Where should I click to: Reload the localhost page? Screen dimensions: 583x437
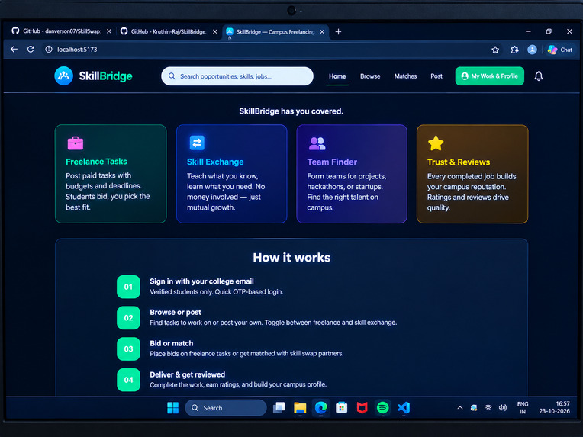(x=31, y=50)
